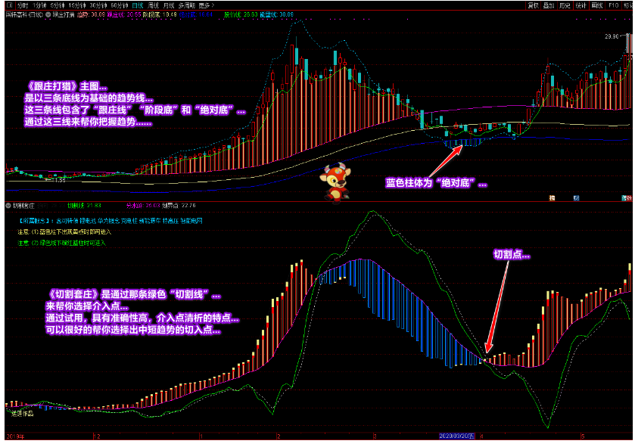This screenshot has height=447, width=635.
Task: Click the highlighted 2020/03/20 date marker
Action: (458, 436)
